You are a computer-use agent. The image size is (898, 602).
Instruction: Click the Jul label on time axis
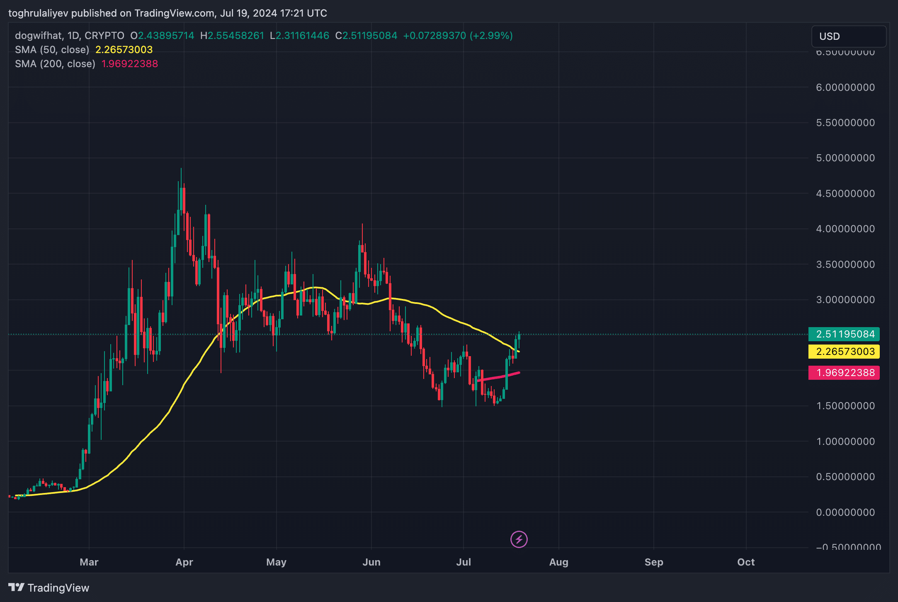[463, 562]
